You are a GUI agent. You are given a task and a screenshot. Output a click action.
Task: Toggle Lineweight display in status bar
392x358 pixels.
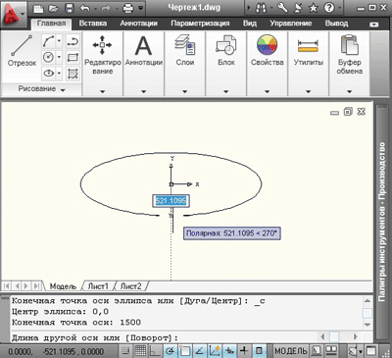tap(244, 351)
